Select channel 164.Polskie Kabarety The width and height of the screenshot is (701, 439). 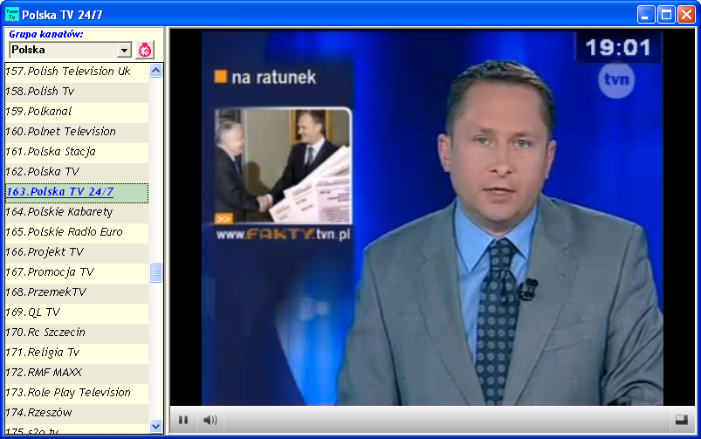tap(77, 212)
